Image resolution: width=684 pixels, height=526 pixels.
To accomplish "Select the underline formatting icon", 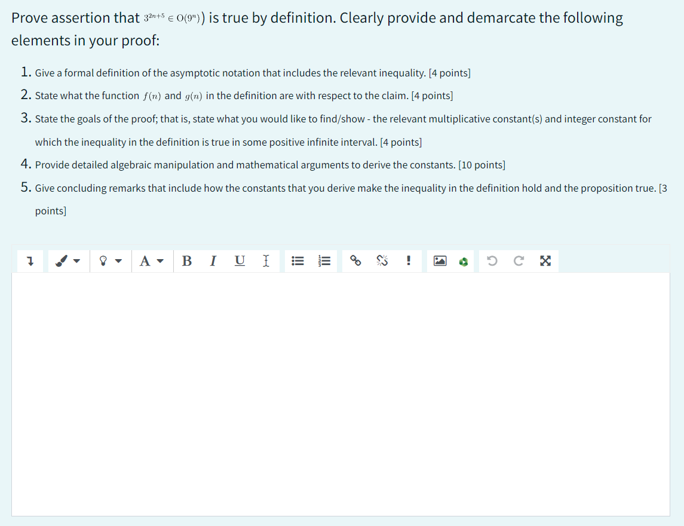I will tap(239, 261).
